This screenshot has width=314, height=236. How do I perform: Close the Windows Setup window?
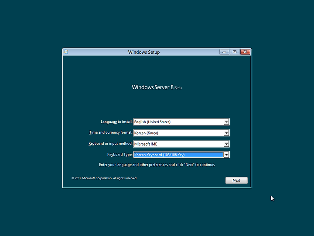(x=245, y=52)
